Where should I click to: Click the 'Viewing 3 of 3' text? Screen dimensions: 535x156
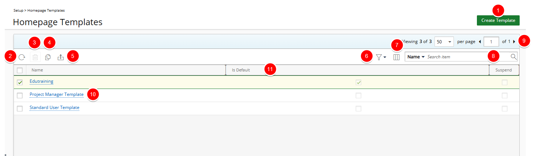pos(417,42)
